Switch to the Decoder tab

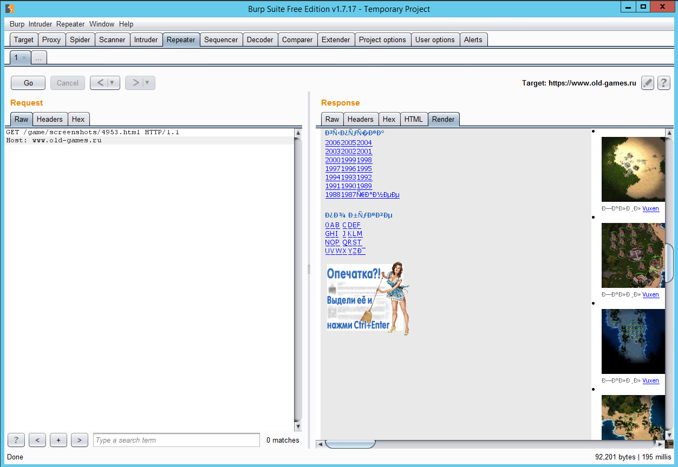tap(260, 40)
